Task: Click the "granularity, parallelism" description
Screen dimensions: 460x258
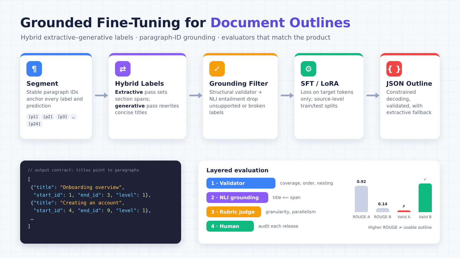Action: [291, 212]
